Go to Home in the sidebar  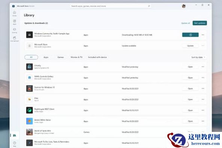[15, 13]
